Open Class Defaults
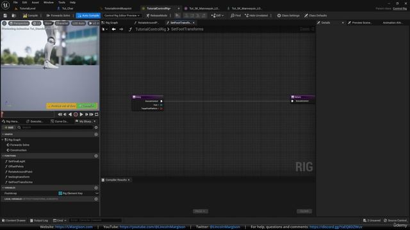The height and width of the screenshot is (230, 410). (x=316, y=15)
